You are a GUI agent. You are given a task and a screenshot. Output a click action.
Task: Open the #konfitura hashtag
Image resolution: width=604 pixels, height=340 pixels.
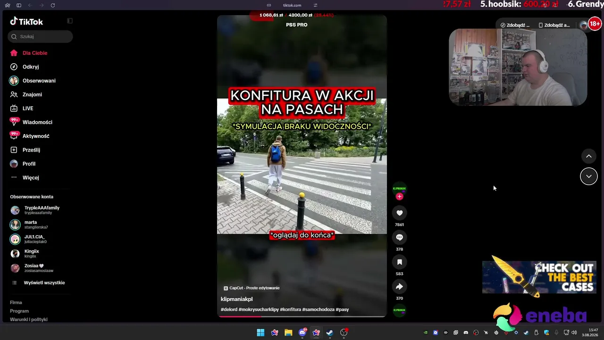pos(291,310)
